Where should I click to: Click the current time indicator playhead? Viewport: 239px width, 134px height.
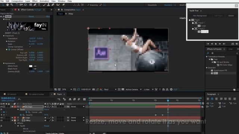coord(168,100)
